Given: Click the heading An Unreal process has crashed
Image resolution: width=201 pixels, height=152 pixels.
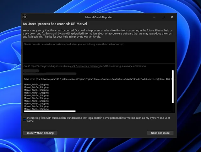Looking at the screenshot, I should click(55, 24).
